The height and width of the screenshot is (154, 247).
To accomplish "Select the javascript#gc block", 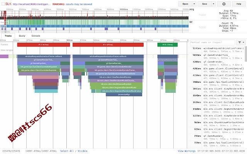I will click(x=124, y=94).
